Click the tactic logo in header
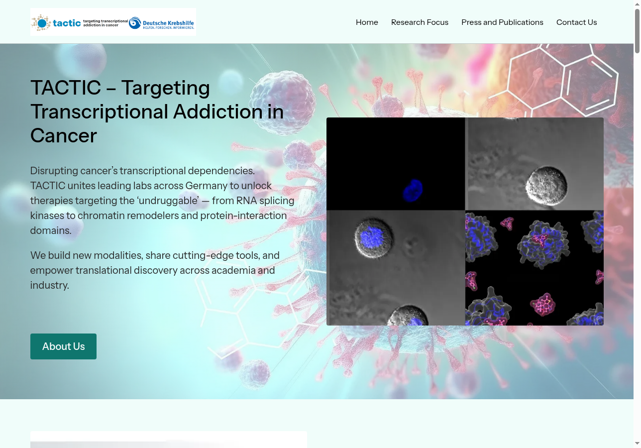The image size is (641, 448). coord(80,22)
